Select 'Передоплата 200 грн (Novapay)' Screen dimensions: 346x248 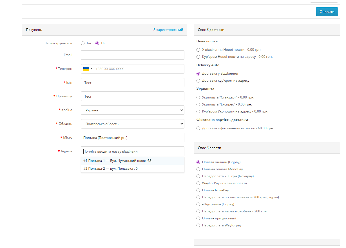[x=198, y=176]
